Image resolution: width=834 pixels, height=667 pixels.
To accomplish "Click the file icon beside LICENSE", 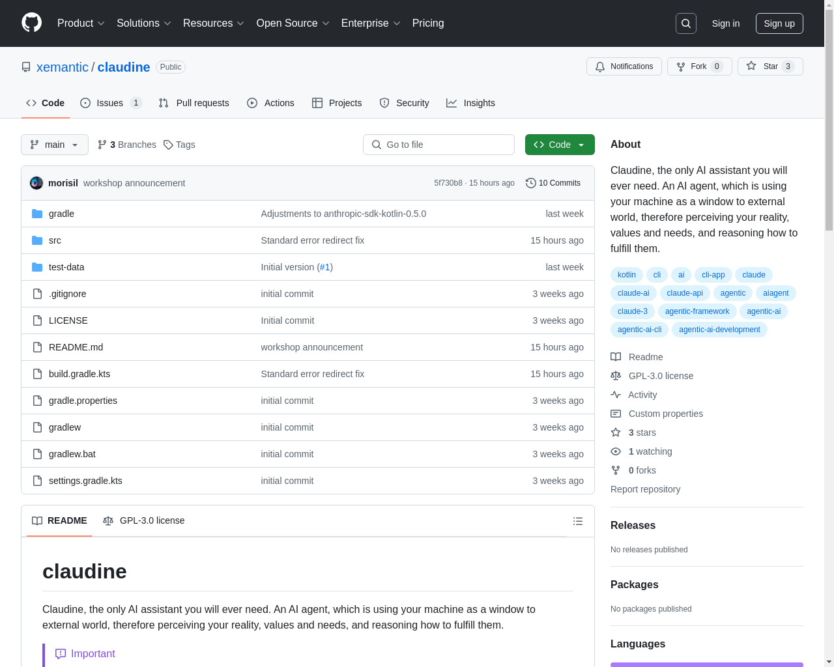I will [37, 320].
